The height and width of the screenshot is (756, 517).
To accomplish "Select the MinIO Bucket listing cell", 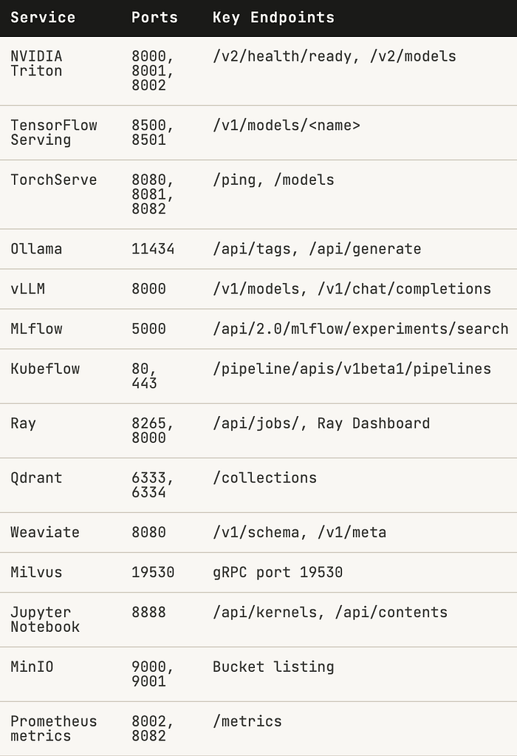I will [273, 667].
